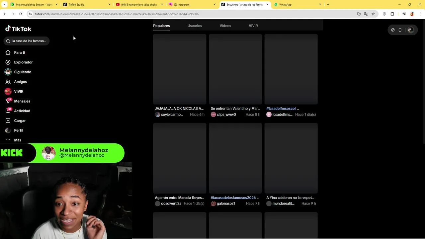Image resolution: width=425 pixels, height=239 pixels.
Task: Switch to the Videos tab
Action: pyautogui.click(x=225, y=26)
